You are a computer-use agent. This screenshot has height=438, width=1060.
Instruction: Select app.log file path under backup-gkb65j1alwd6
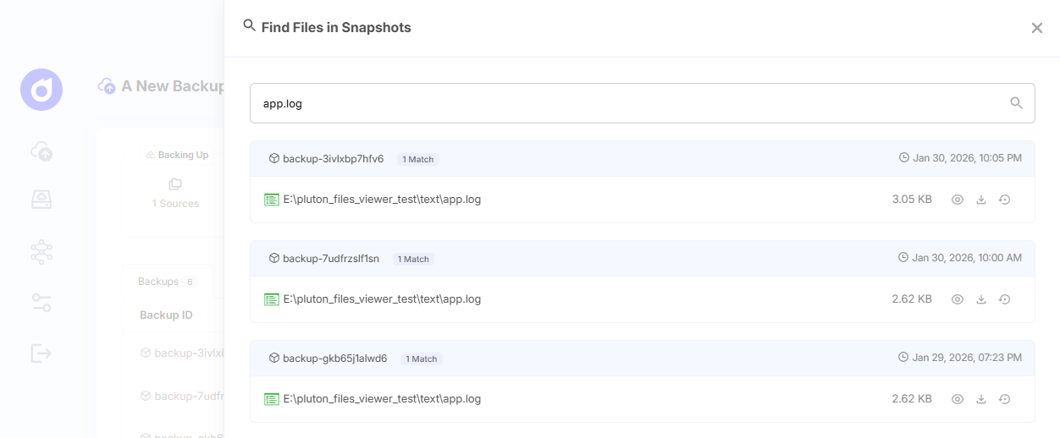382,399
